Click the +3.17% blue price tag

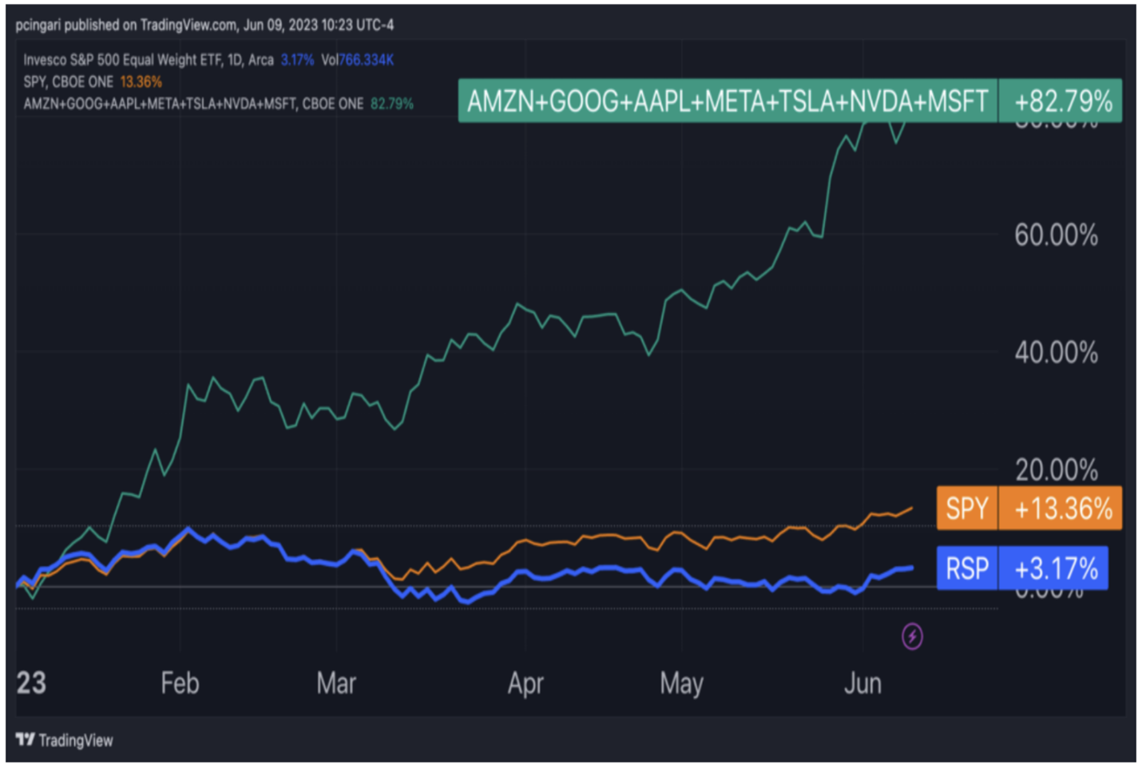tap(1053, 568)
